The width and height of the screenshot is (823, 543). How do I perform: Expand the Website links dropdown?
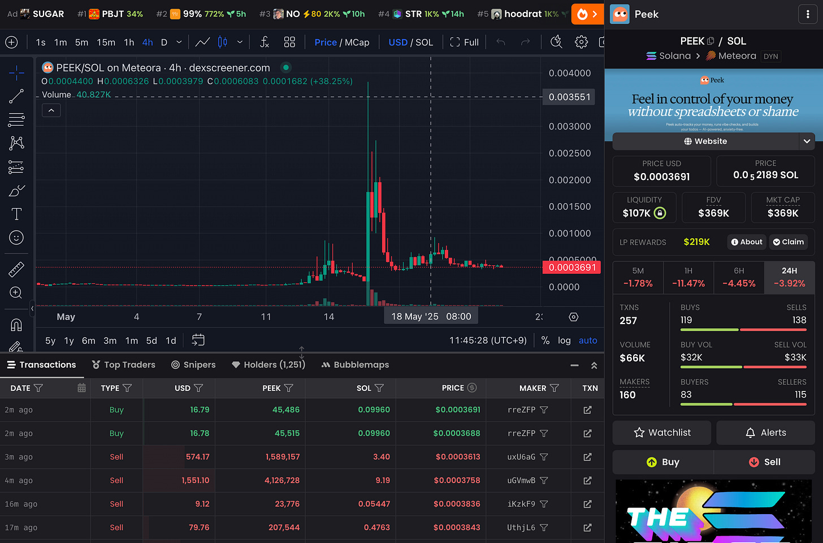(x=807, y=141)
